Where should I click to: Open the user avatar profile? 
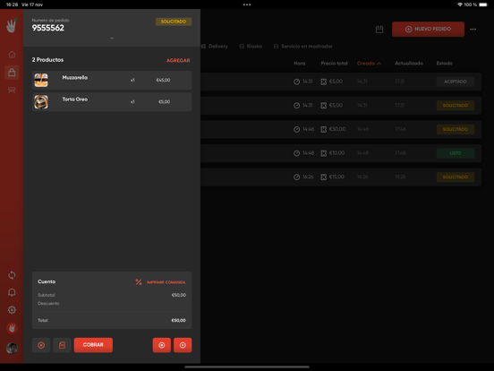click(12, 349)
